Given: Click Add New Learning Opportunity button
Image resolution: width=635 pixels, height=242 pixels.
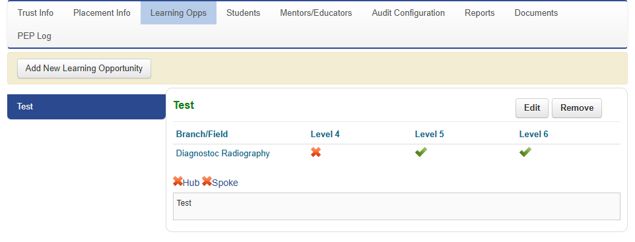Looking at the screenshot, I should (x=84, y=69).
